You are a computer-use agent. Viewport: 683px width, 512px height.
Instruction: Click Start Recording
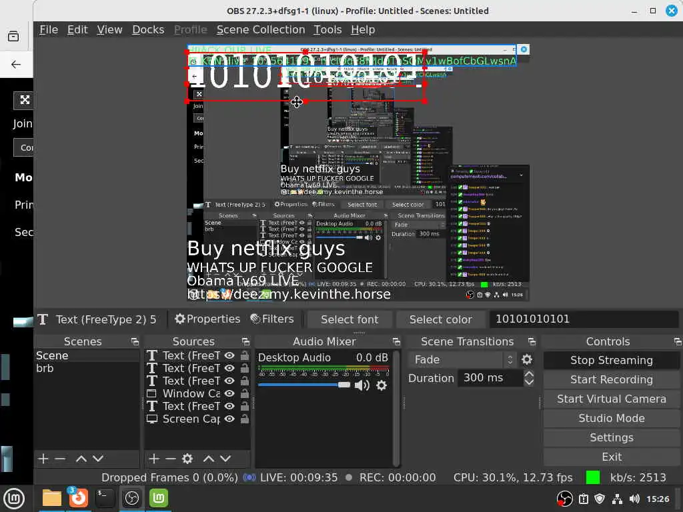tap(612, 379)
